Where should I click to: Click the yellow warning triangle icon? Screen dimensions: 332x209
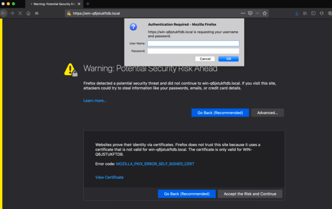pos(71,70)
